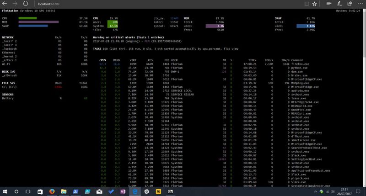Click the DISK I/O section heading
The width and height of the screenshot is (366, 196).
pyautogui.click(x=8, y=72)
